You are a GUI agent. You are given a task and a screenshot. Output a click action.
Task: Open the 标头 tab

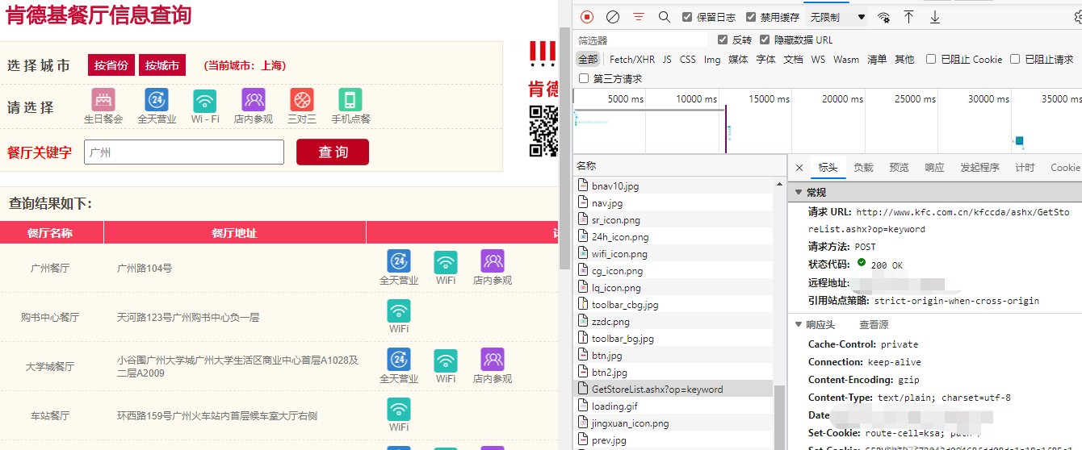click(828, 168)
